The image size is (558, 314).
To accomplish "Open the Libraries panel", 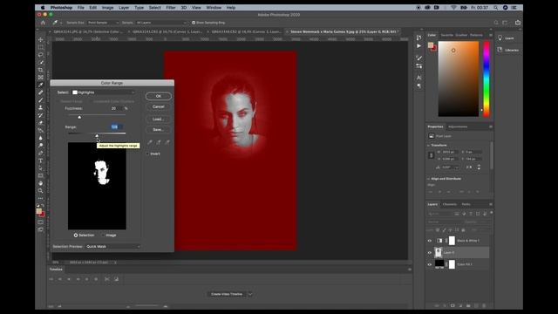I will [x=508, y=50].
